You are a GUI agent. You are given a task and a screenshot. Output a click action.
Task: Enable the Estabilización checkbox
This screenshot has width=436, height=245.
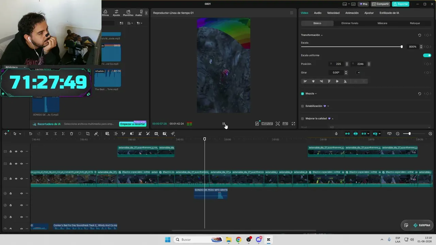coord(302,106)
